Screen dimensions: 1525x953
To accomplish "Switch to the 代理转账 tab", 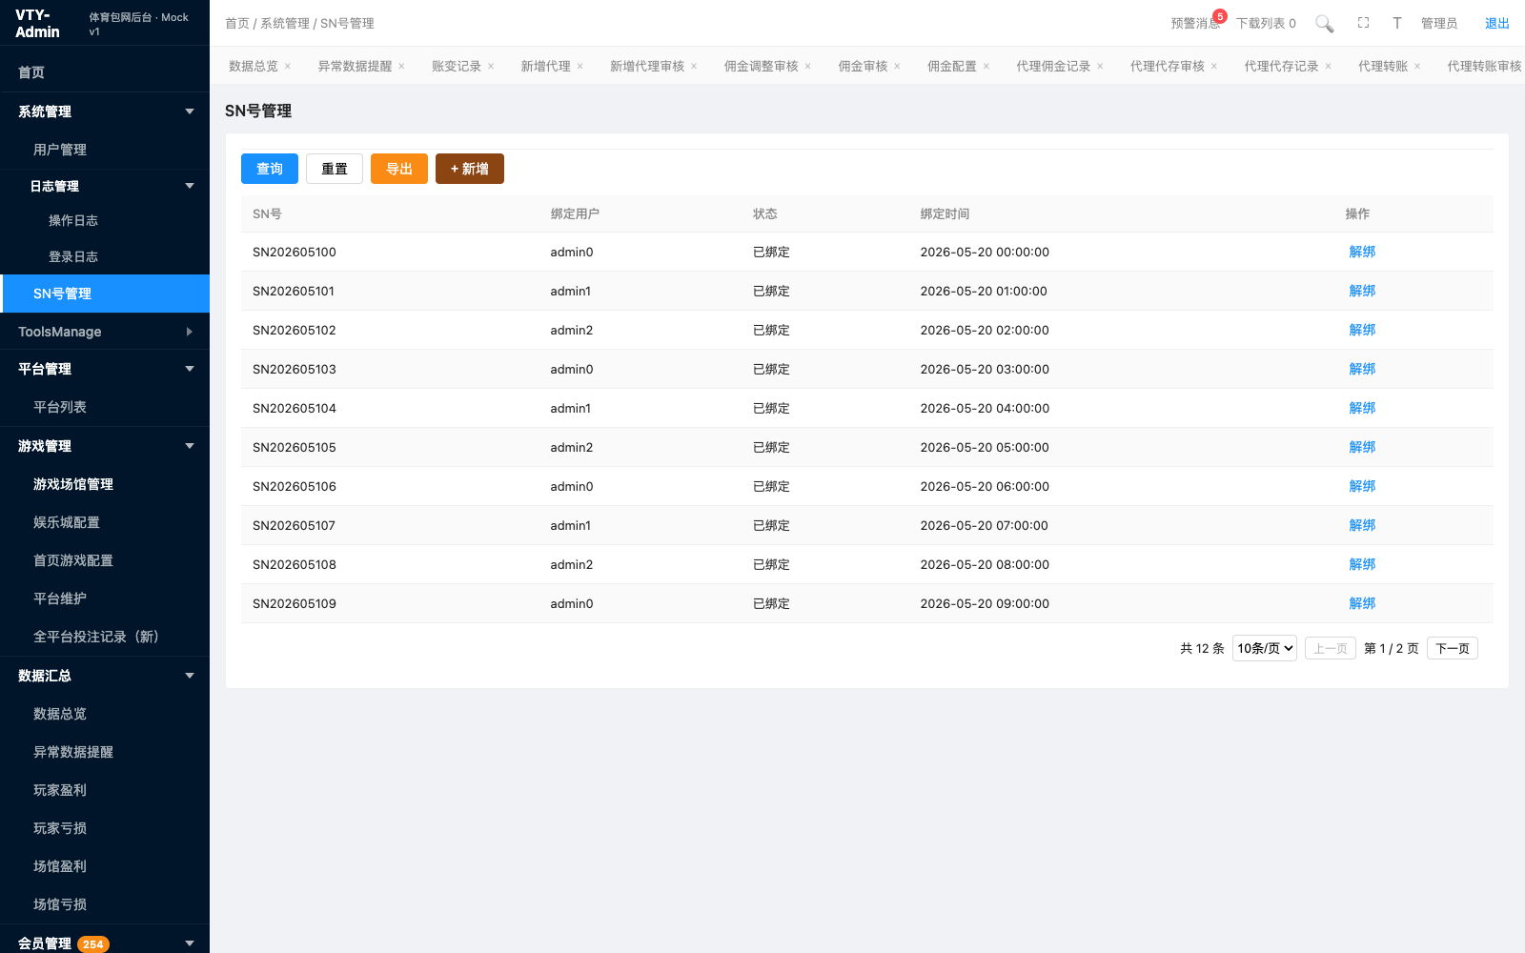I will point(1383,67).
